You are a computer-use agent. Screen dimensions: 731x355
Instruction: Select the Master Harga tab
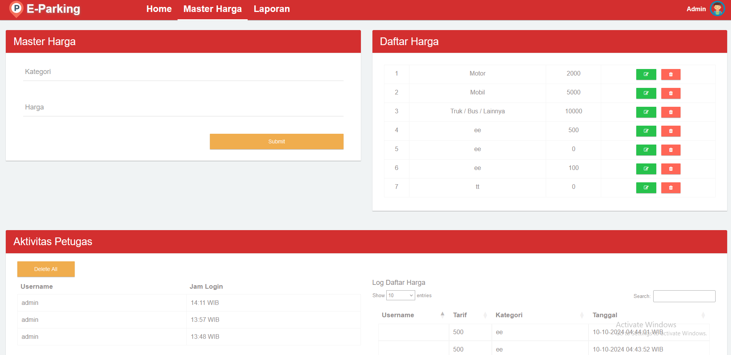pos(212,9)
